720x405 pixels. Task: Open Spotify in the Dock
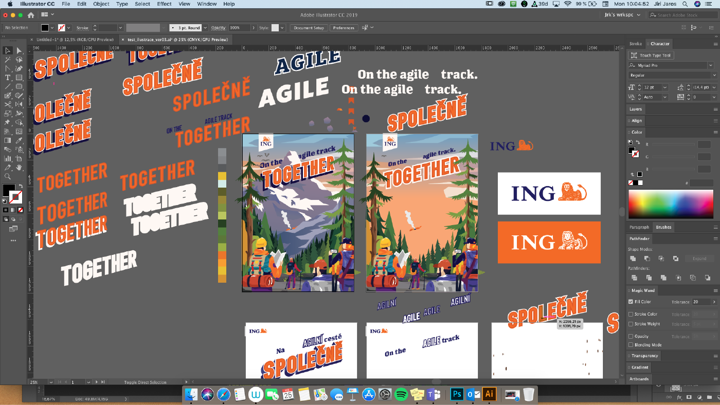click(x=401, y=394)
